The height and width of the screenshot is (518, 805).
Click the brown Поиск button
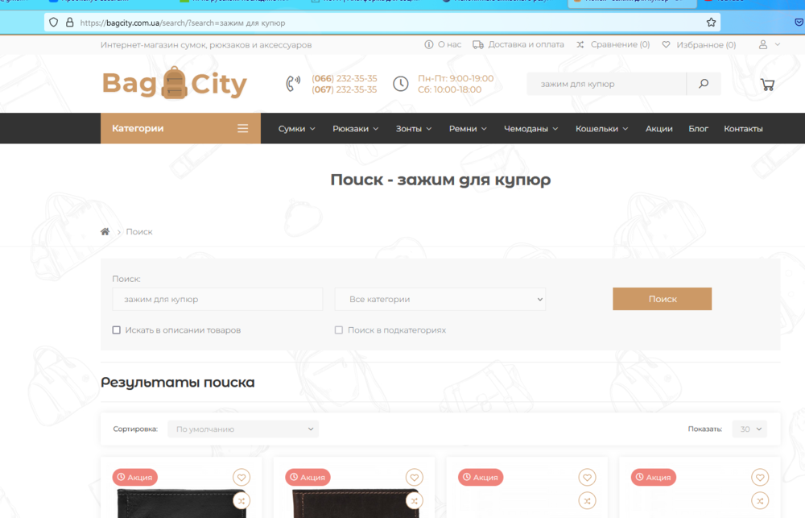[662, 299]
